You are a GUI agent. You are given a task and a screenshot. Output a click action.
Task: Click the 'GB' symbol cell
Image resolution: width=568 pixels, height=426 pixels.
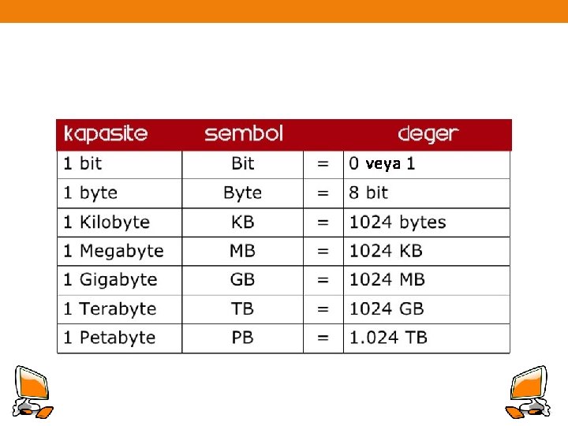243,280
